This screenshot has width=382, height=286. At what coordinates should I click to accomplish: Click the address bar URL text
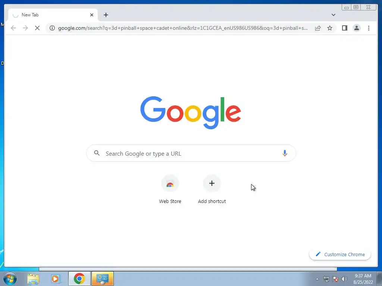pos(183,28)
